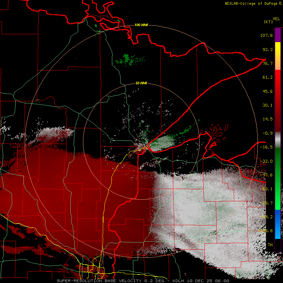The height and width of the screenshot is (283, 283).
Task: Click the [KT] units label
Action: 269,22
